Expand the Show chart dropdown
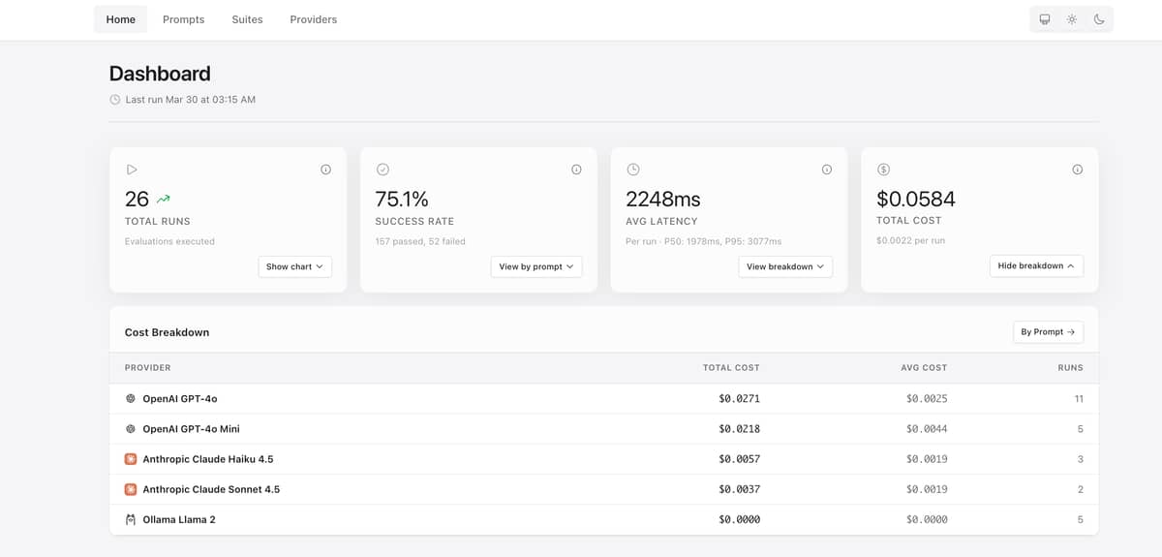 click(x=294, y=266)
